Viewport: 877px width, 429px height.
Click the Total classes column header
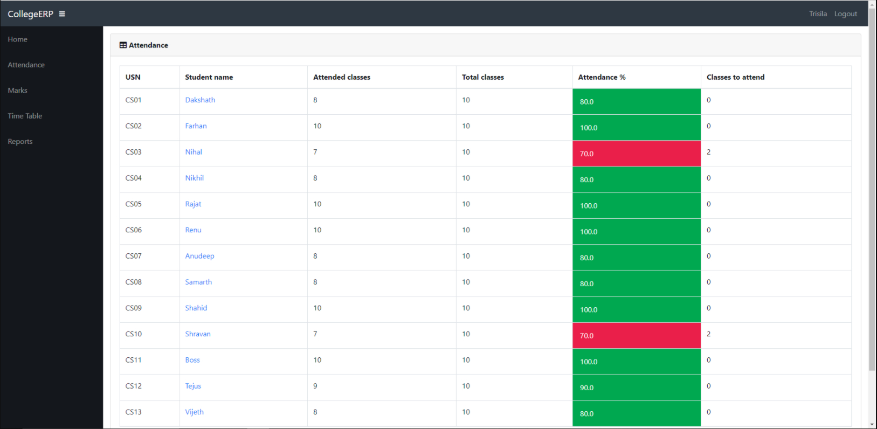coord(514,77)
